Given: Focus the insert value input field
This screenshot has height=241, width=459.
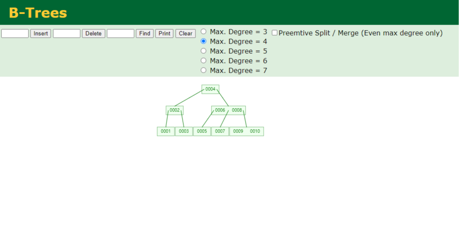Looking at the screenshot, I should [x=15, y=33].
